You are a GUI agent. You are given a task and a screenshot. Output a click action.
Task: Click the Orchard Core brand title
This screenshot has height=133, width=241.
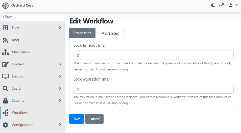(x=22, y=5)
